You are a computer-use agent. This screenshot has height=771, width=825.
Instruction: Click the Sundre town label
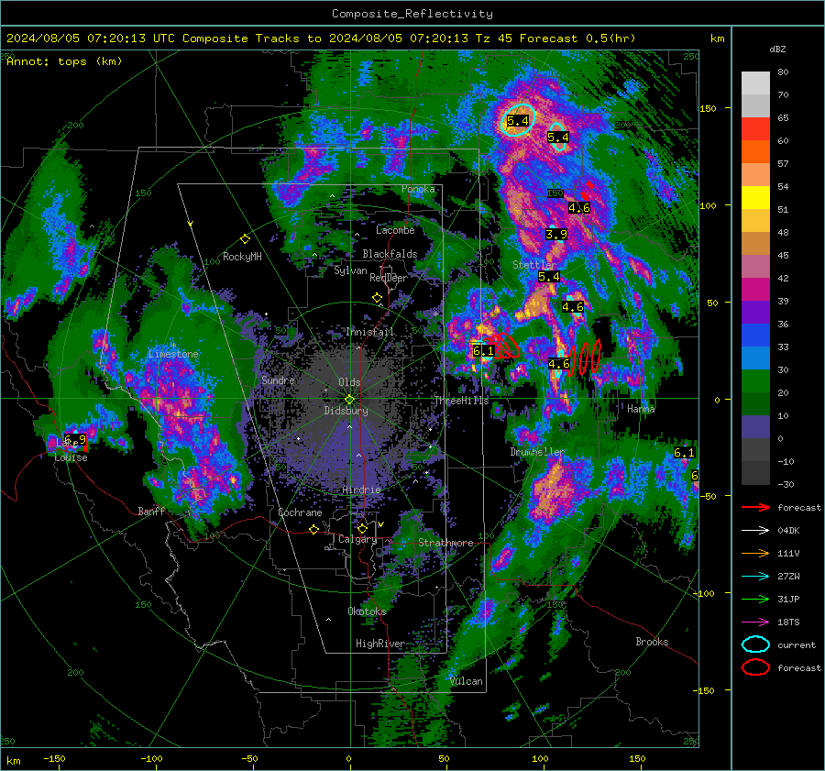point(278,380)
